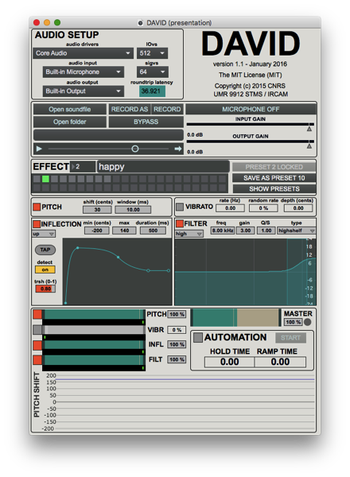Click the circular playback position handle

click(x=135, y=149)
